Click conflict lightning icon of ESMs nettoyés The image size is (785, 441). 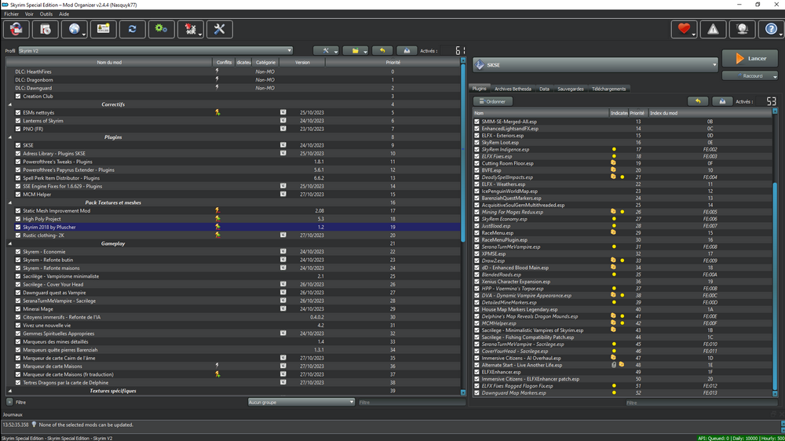[217, 113]
